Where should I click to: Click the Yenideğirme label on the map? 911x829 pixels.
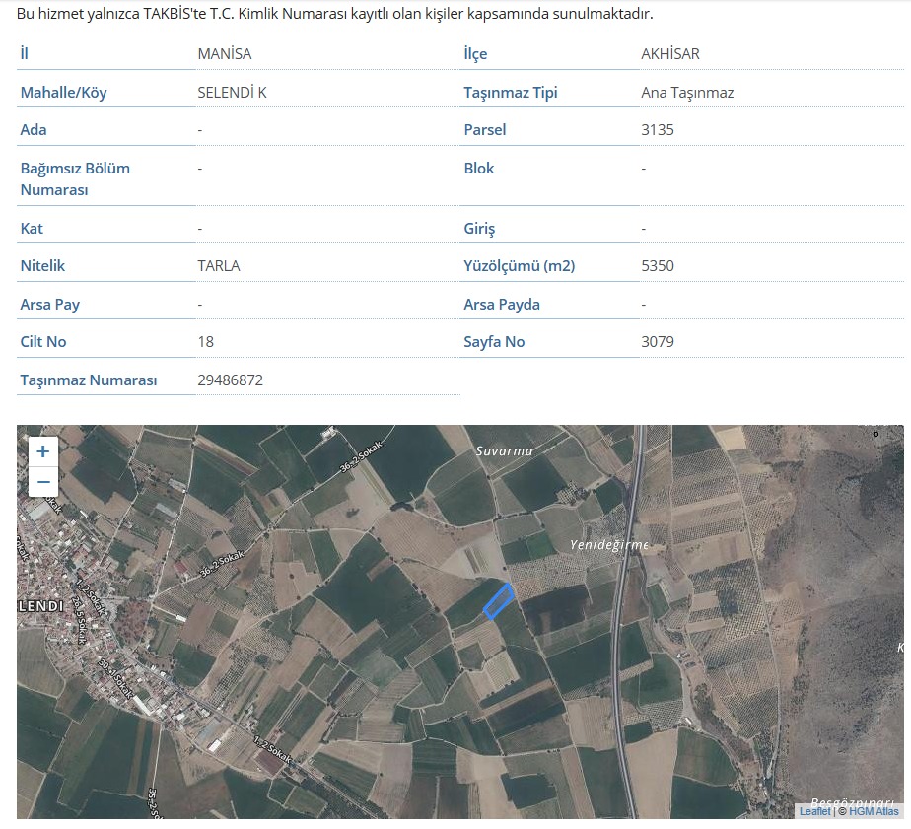[x=609, y=545]
